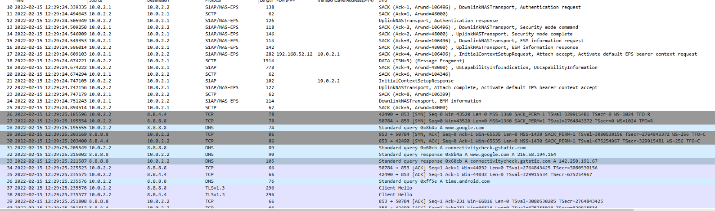Select packet 31 connectivitycheck.gstatic.com query row
The width and height of the screenshot is (715, 211).
click(357, 148)
